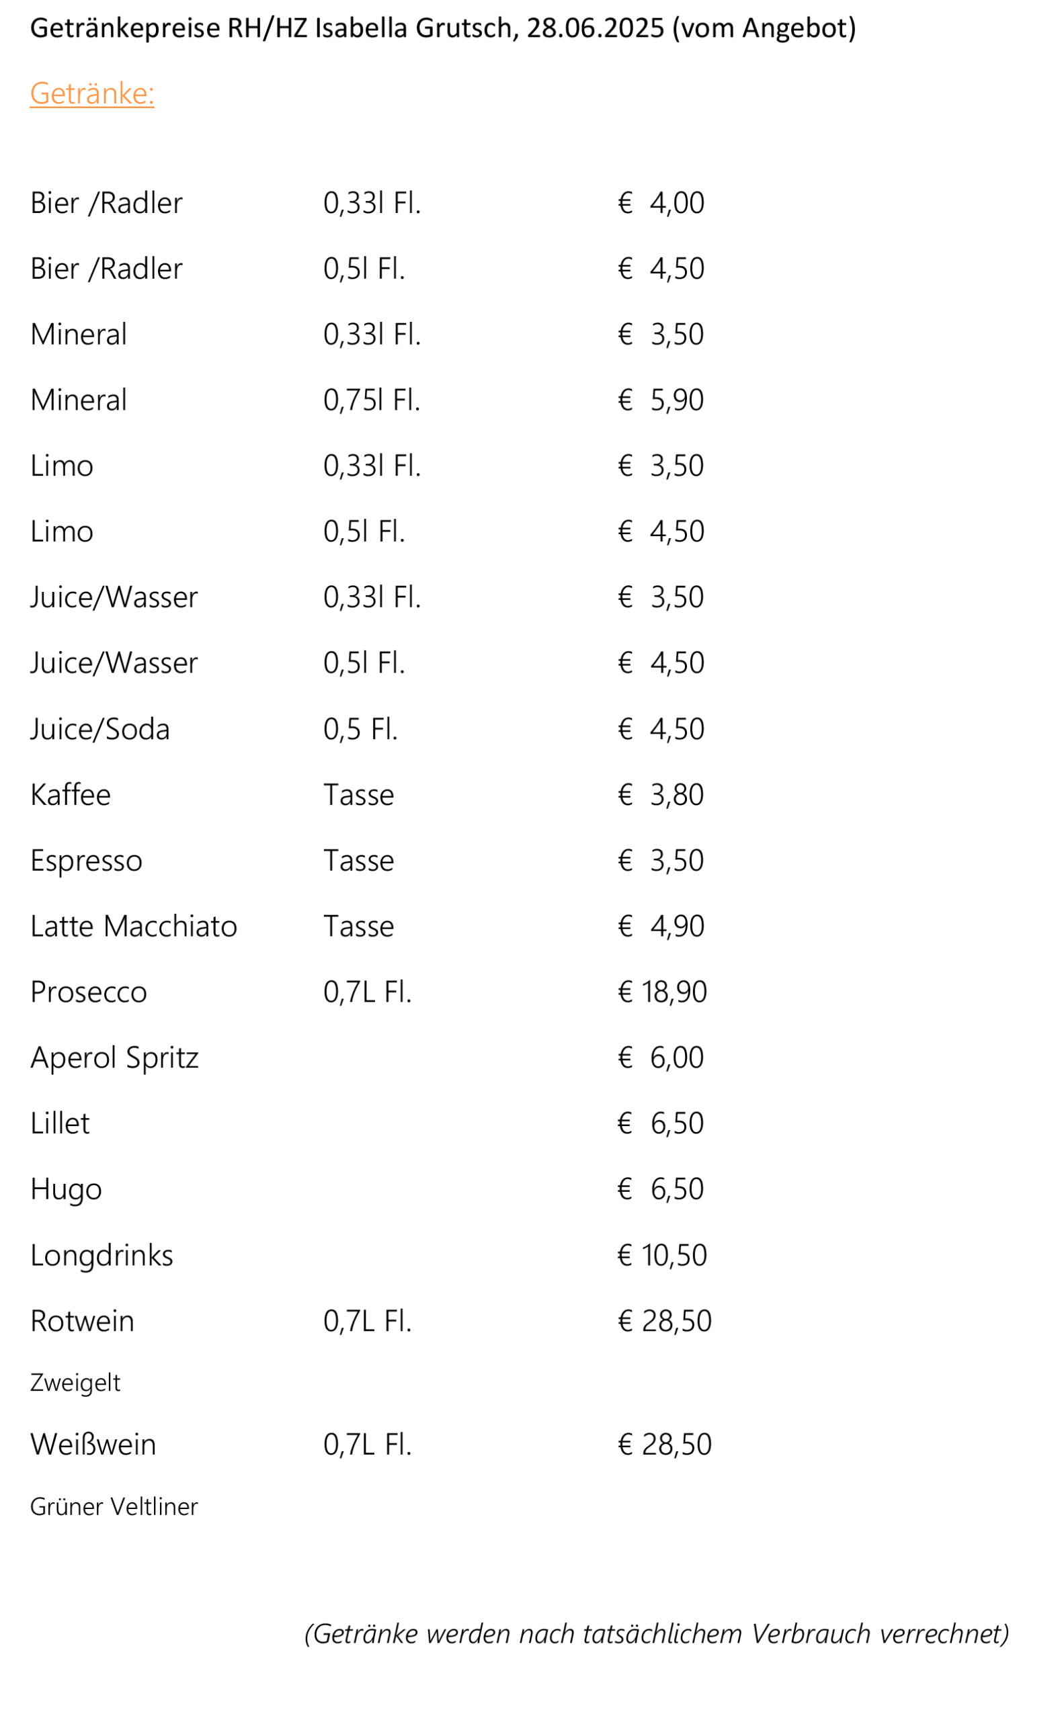Click the € 5,90 price
The image size is (1056, 1720).
click(x=661, y=400)
